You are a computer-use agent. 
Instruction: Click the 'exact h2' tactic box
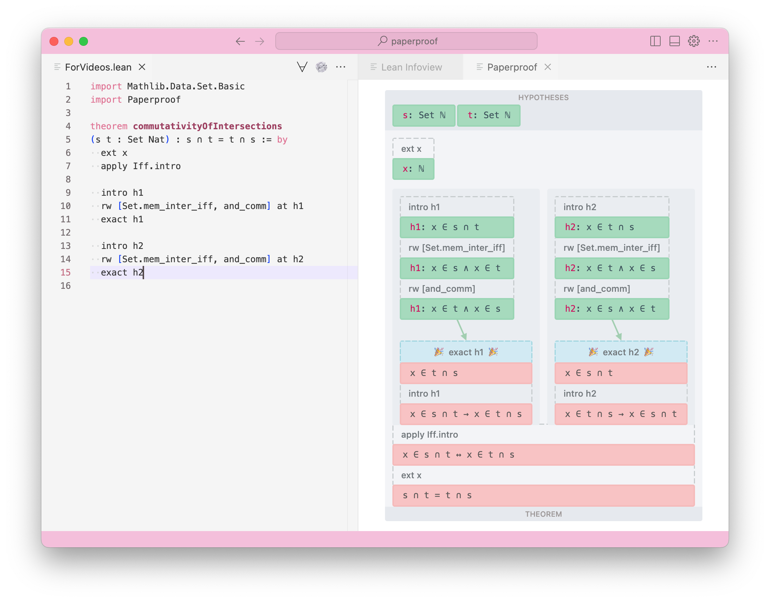tap(620, 352)
